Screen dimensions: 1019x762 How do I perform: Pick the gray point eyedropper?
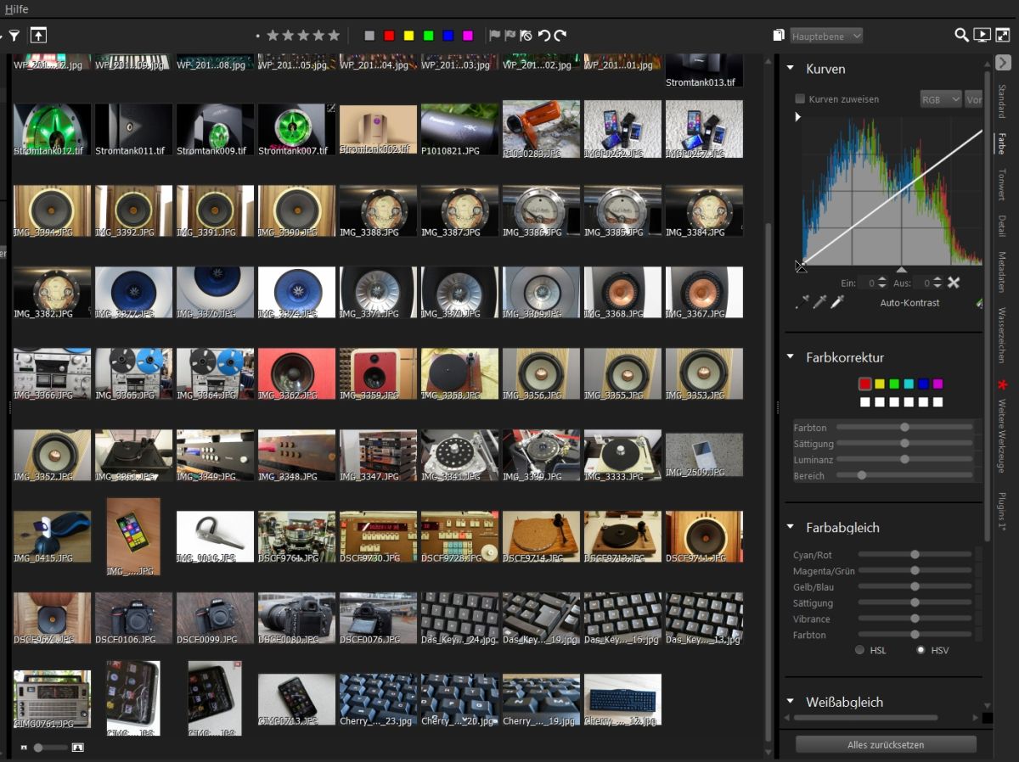click(x=819, y=302)
